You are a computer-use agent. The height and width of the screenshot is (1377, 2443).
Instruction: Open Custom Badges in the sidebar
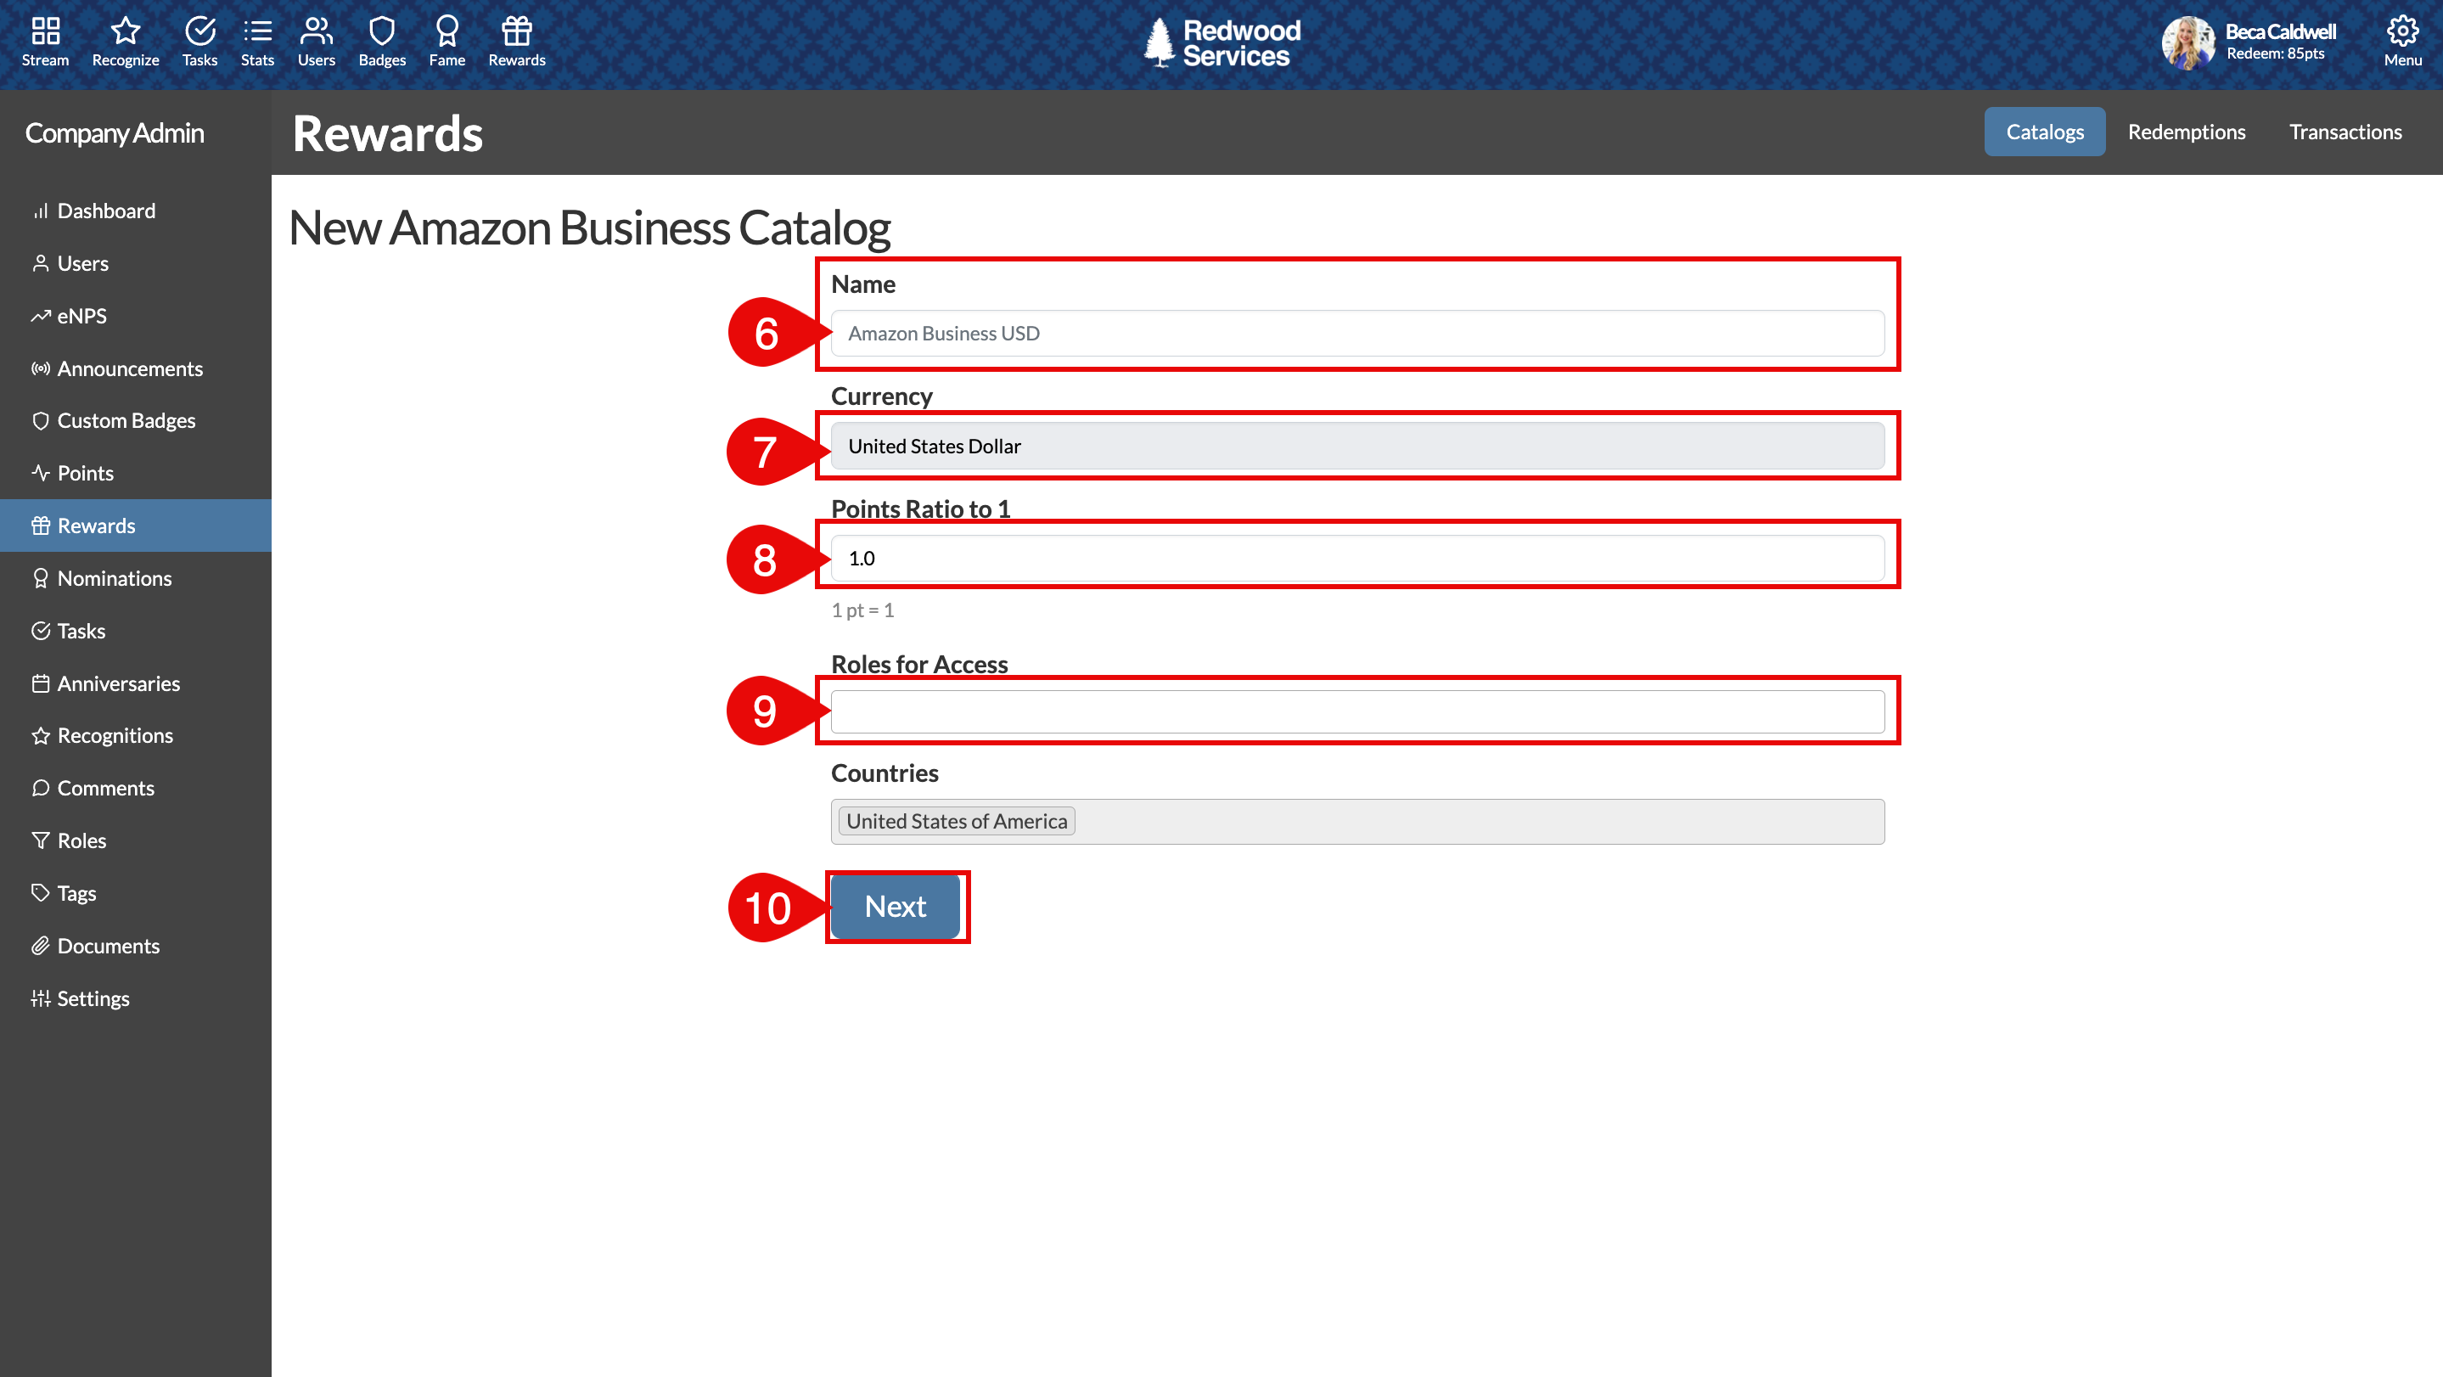tap(136, 420)
